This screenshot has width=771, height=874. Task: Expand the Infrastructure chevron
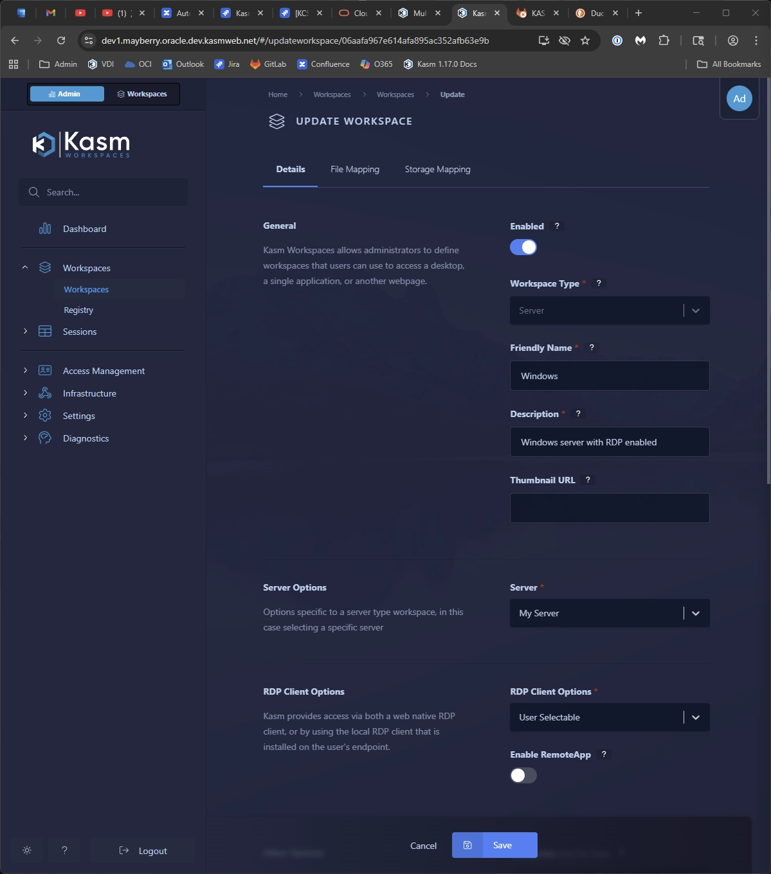[25, 393]
